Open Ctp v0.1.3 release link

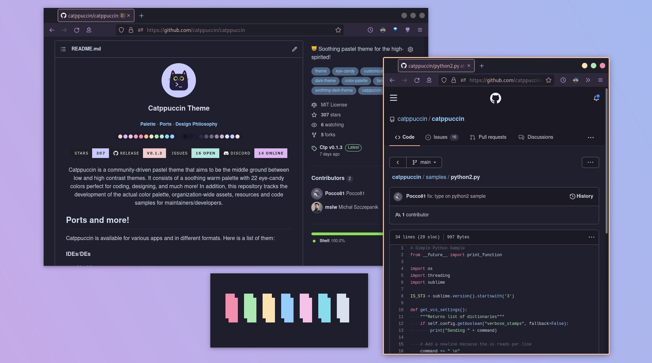tap(331, 147)
